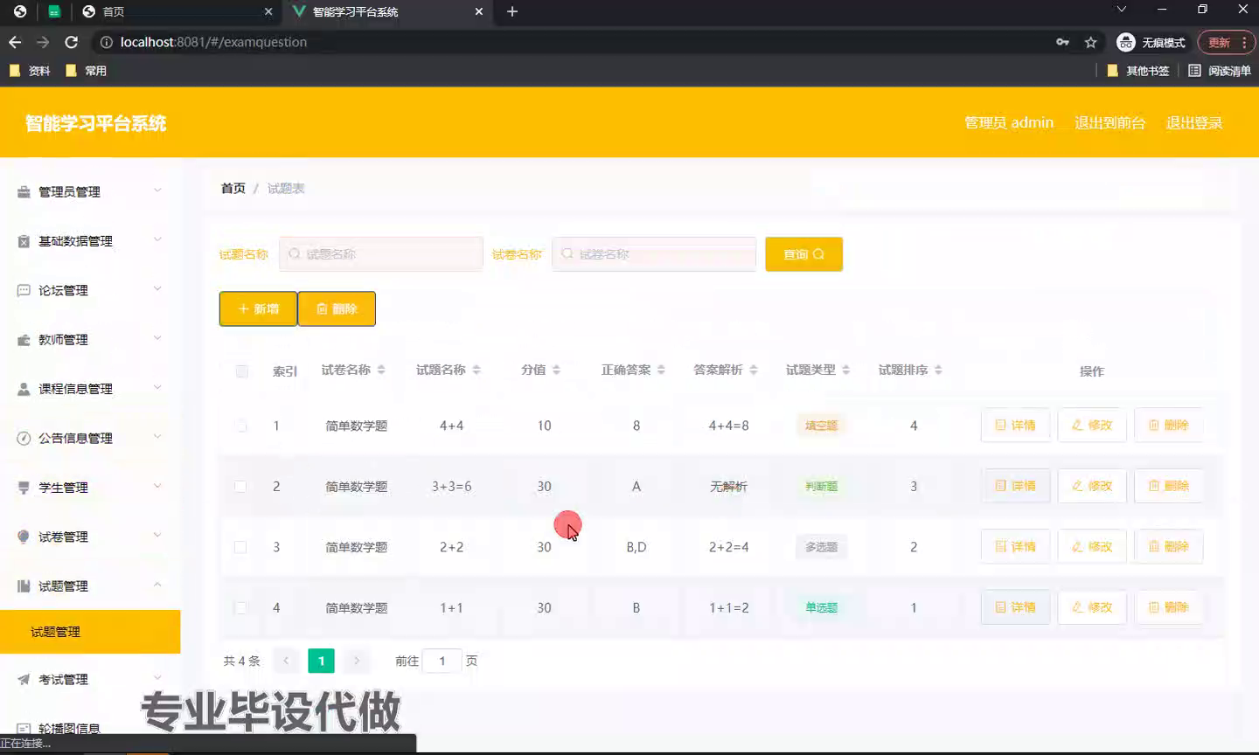The width and height of the screenshot is (1259, 755).
Task: Click the 论坛管理 sidebar icon
Action: point(24,290)
